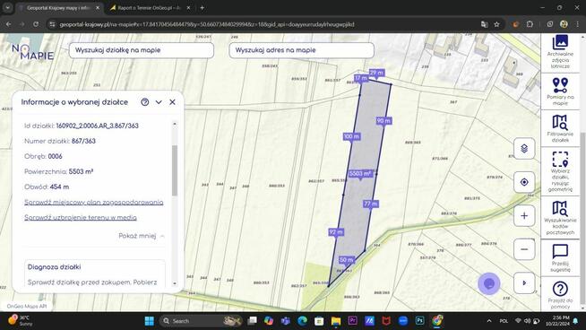
Task: Go back in browser history
Action: point(8,24)
